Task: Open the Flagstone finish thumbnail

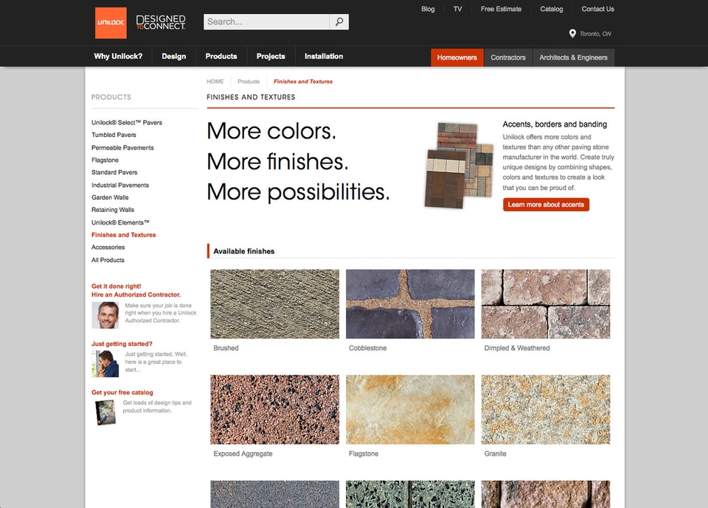Action: pos(410,410)
